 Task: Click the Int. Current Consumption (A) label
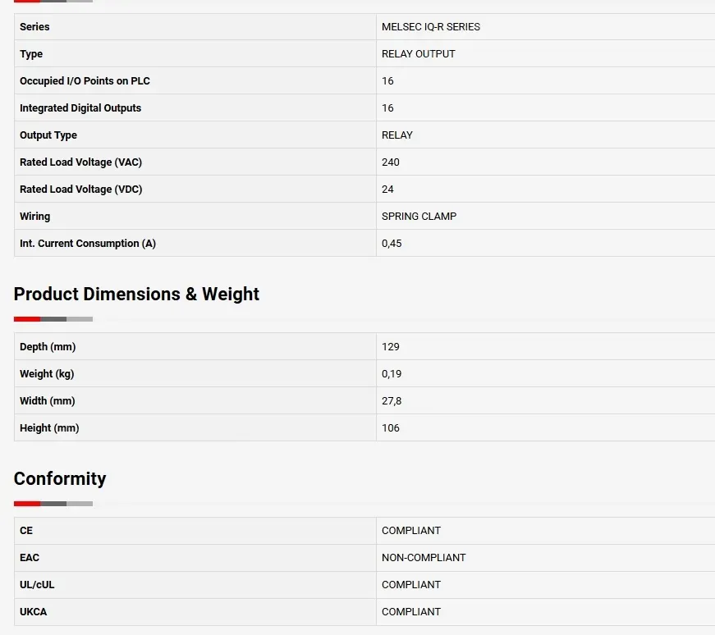click(x=88, y=244)
